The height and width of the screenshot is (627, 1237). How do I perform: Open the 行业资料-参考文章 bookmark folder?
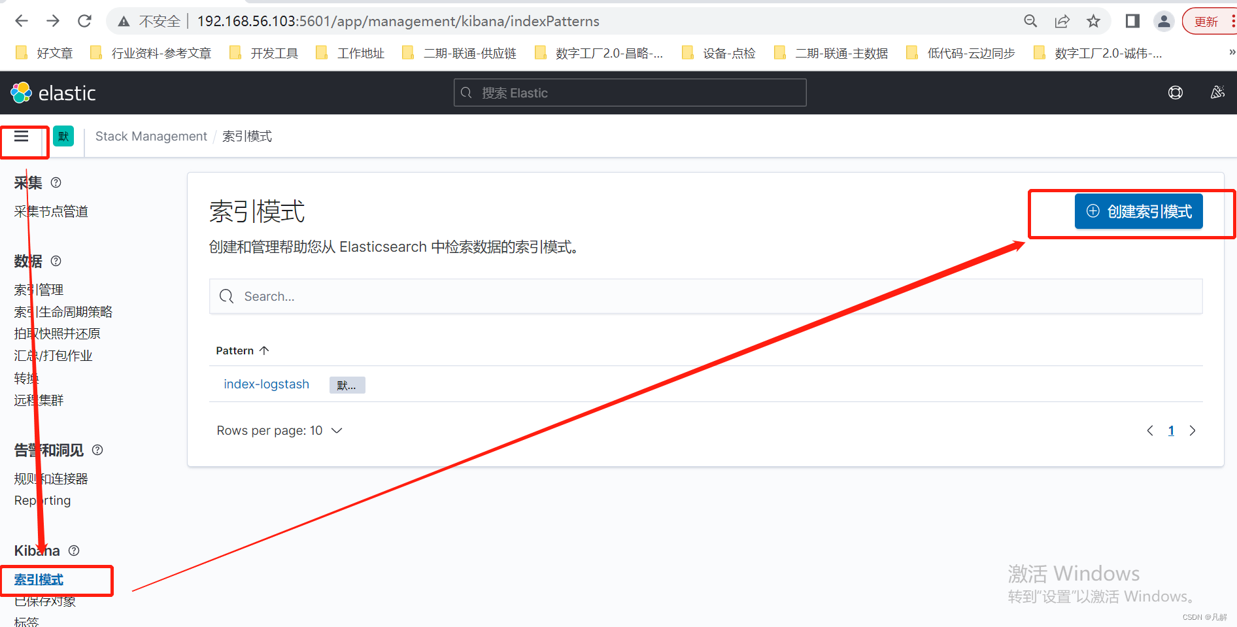[x=150, y=53]
